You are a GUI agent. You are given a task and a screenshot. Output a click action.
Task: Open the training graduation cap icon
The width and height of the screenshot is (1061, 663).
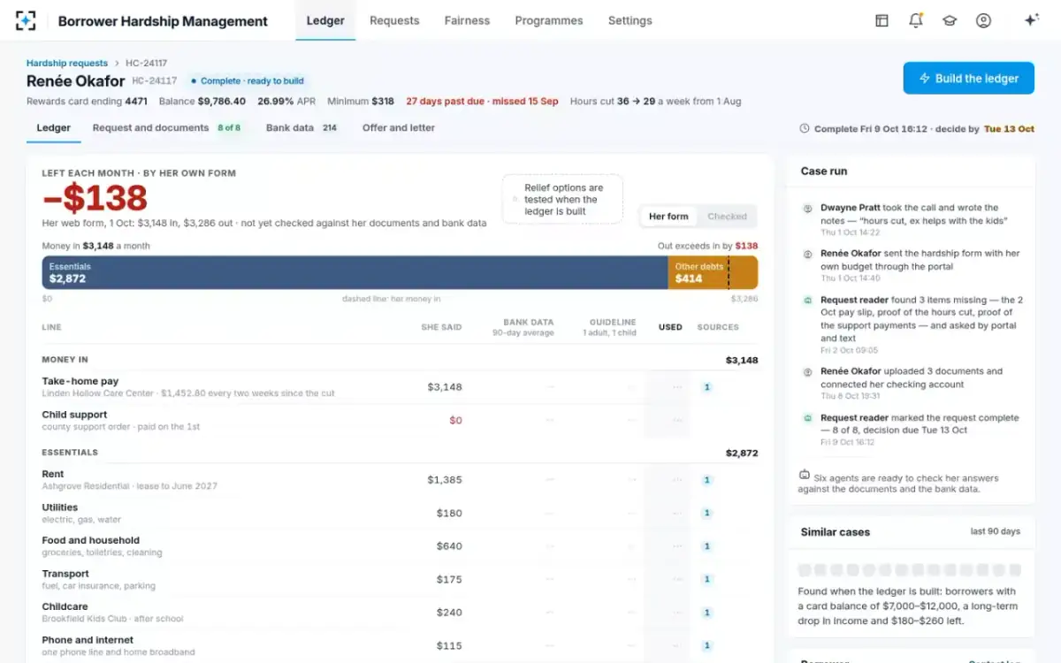coord(950,20)
